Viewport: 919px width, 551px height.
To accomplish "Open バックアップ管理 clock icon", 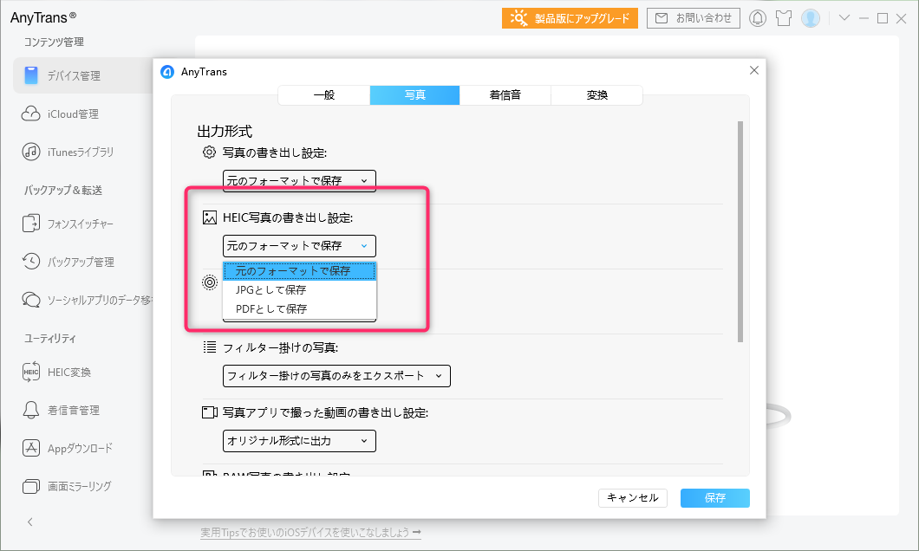I will point(30,261).
